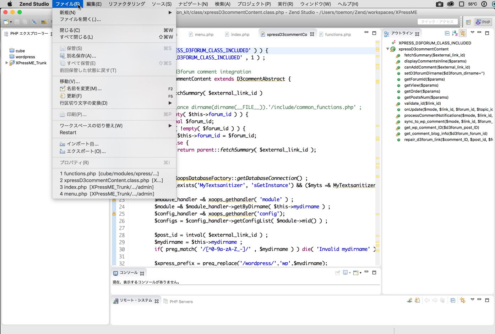Click the Open Perspective icon

point(468,22)
